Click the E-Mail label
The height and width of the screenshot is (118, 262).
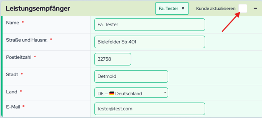[x=13, y=106]
